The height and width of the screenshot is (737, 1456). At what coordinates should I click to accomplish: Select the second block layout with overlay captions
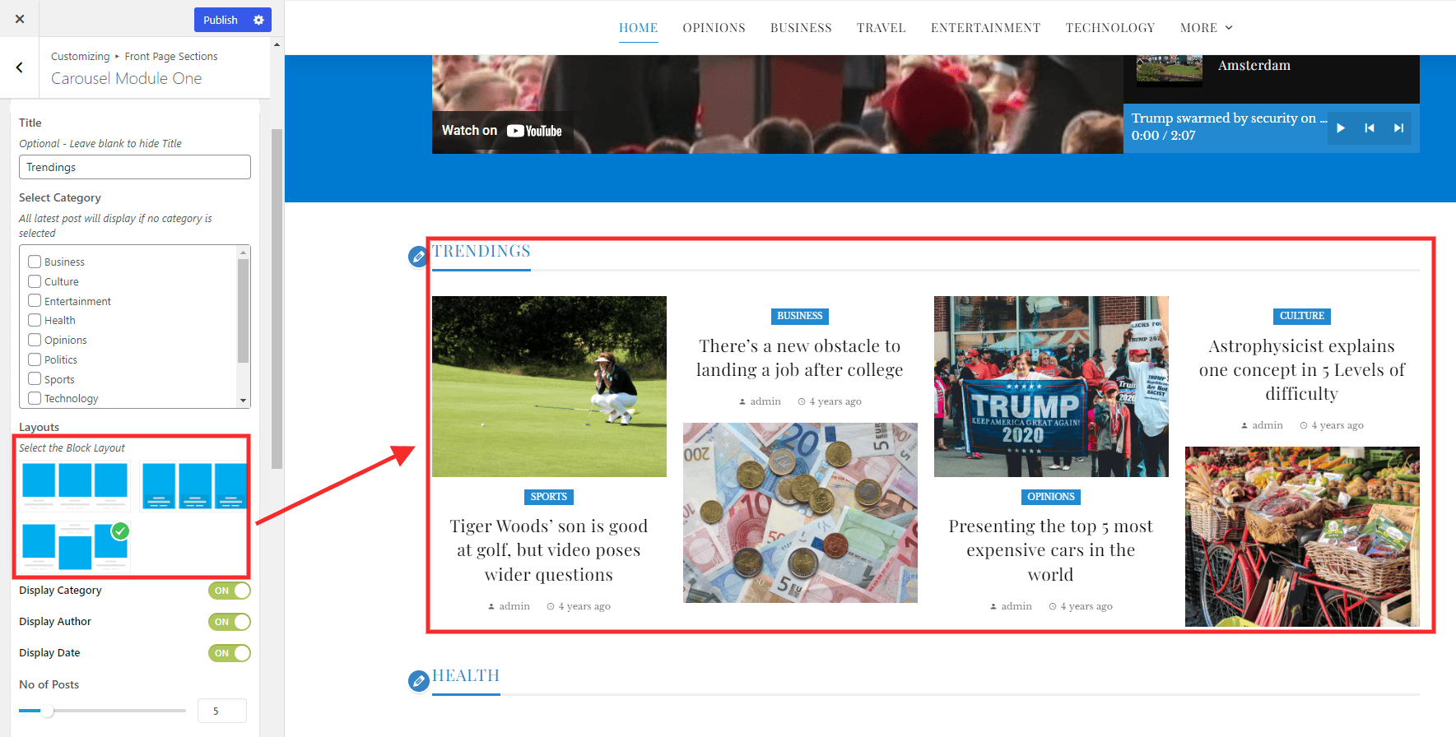[x=194, y=485]
